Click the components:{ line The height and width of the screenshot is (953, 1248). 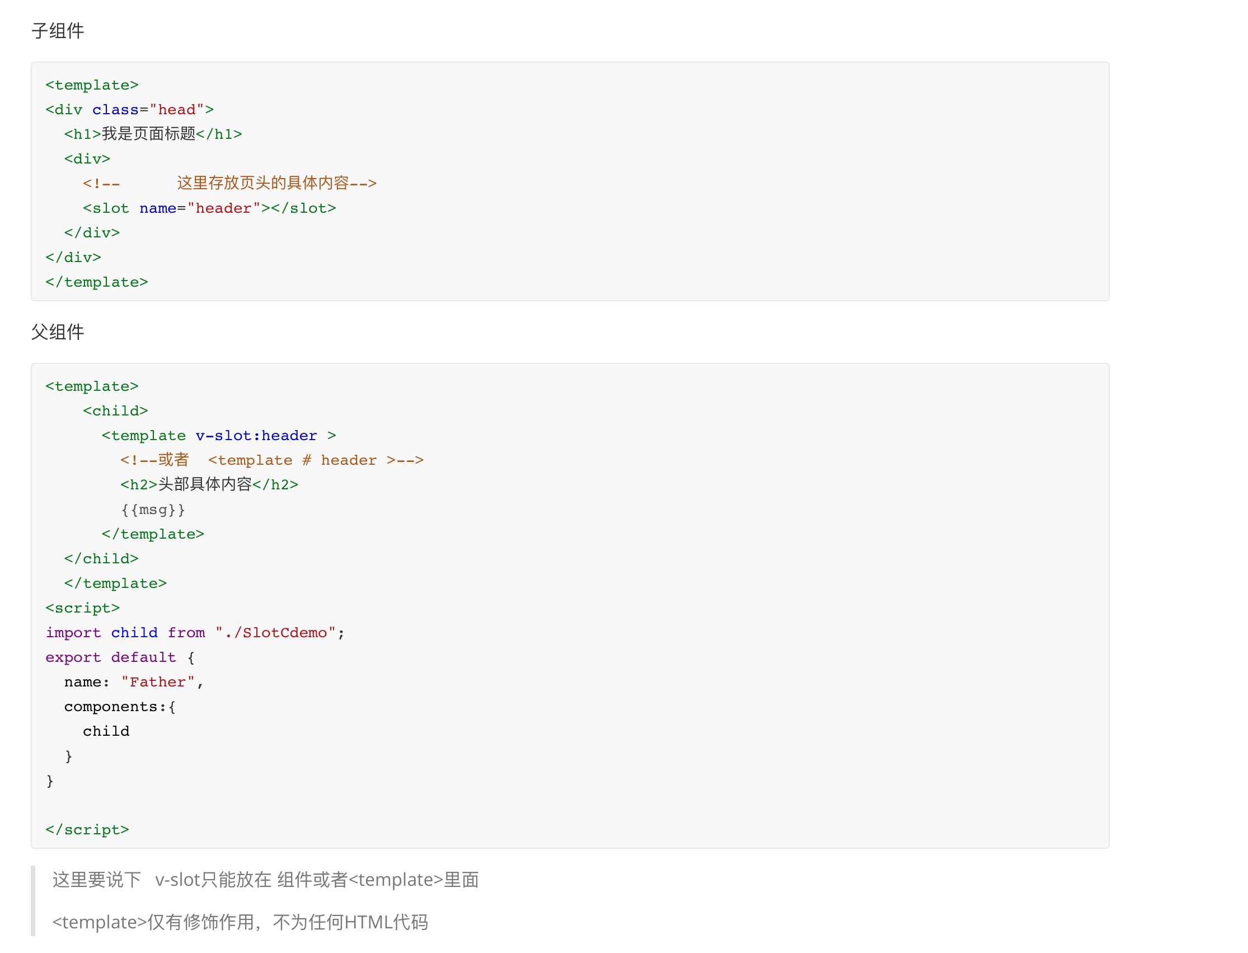pos(120,707)
